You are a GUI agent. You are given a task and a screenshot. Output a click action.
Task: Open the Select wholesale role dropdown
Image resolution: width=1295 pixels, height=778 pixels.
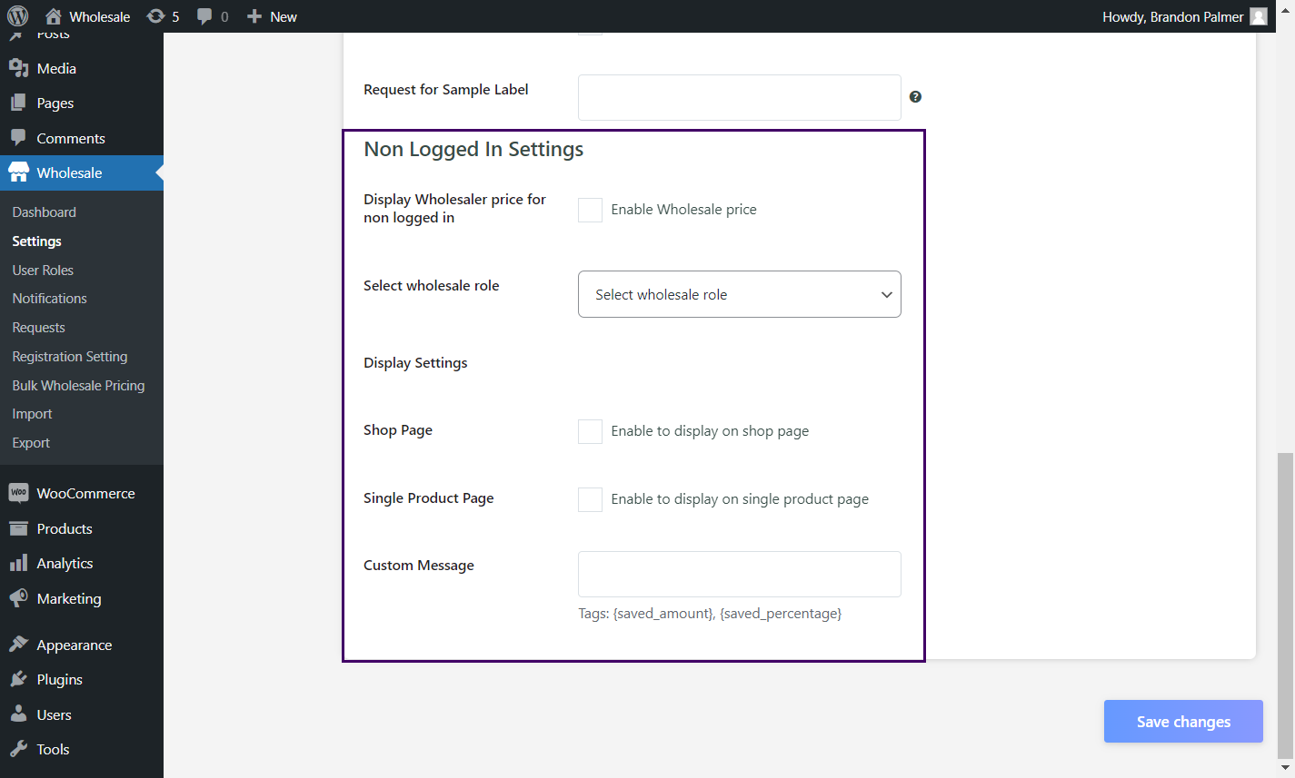pyautogui.click(x=739, y=294)
